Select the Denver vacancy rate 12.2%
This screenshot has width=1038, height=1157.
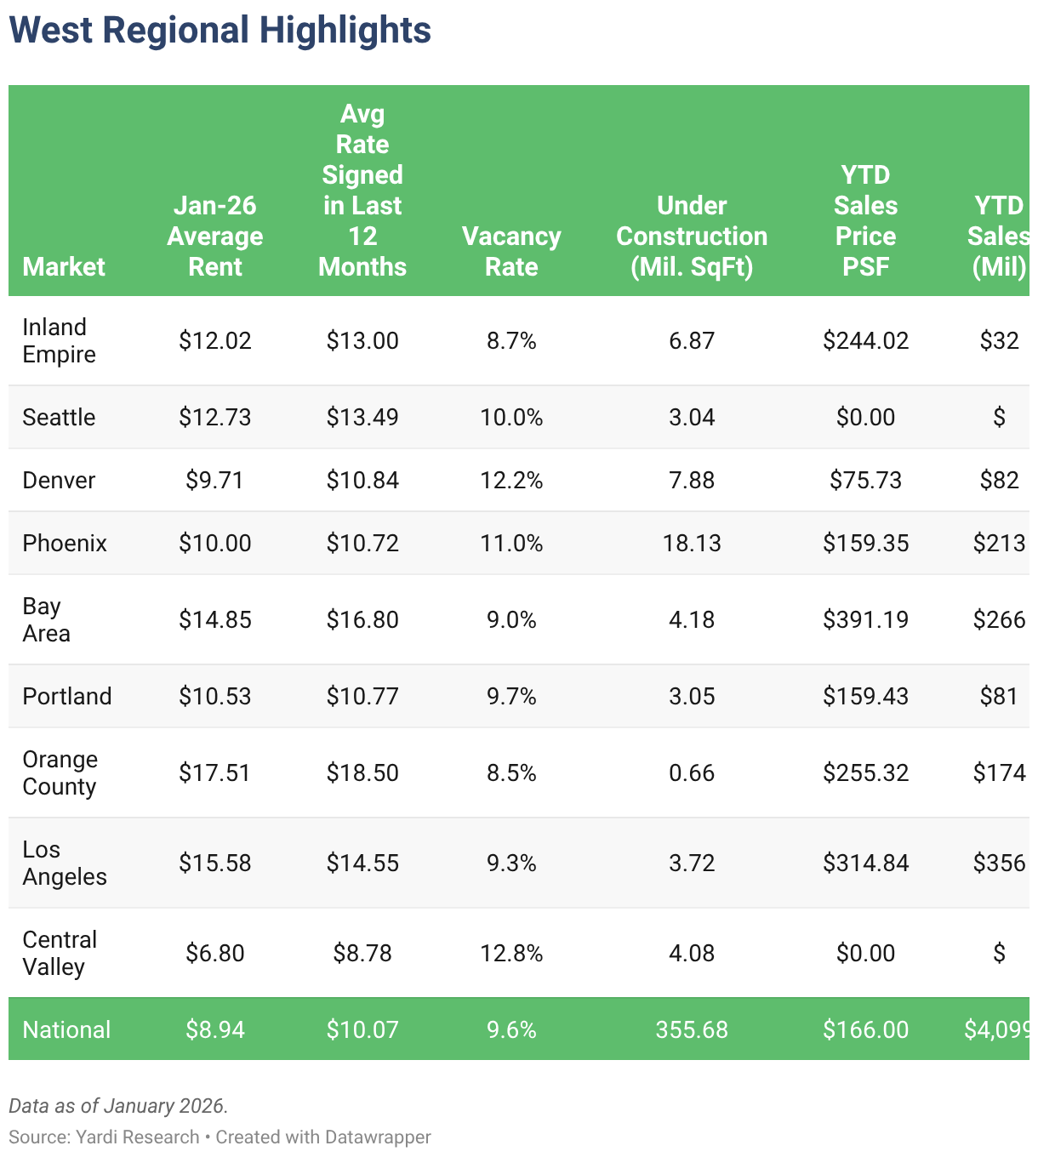tap(511, 480)
